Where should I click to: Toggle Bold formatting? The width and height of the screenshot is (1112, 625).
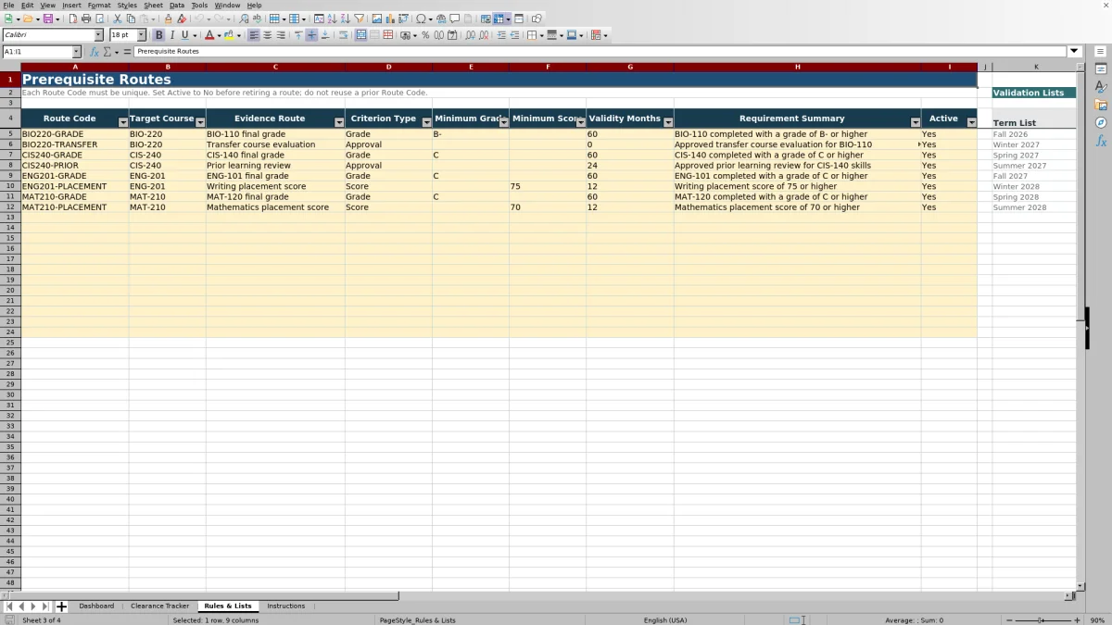pyautogui.click(x=158, y=35)
